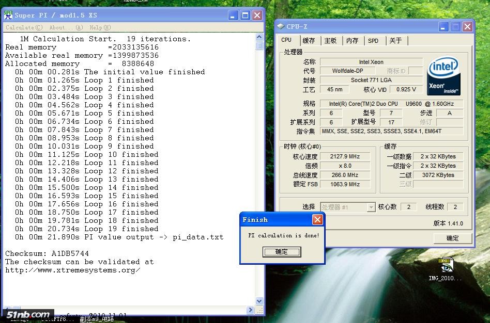Click the 倍频 value x 8.0

pos(345,166)
